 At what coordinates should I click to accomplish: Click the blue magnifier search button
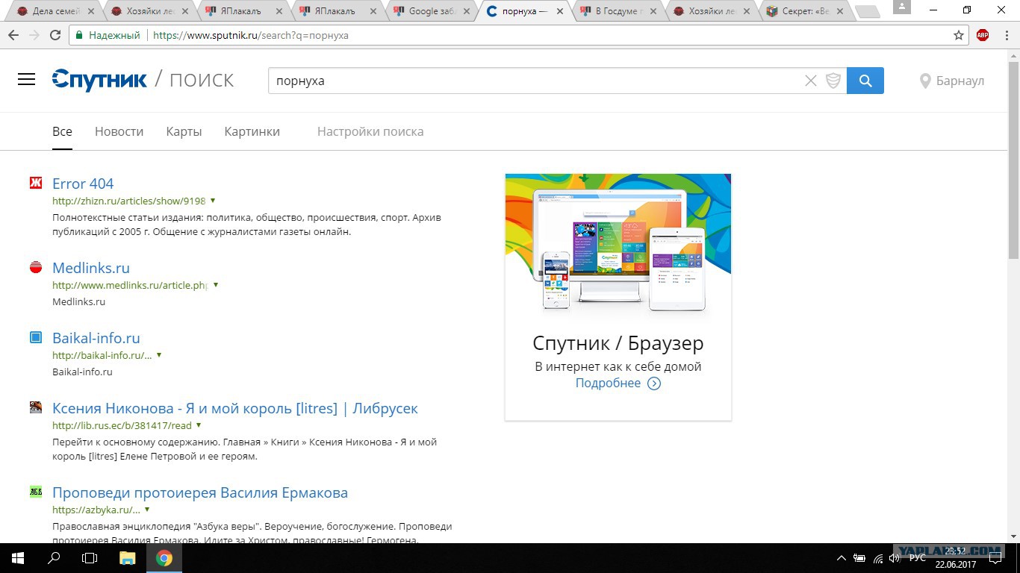pyautogui.click(x=865, y=81)
